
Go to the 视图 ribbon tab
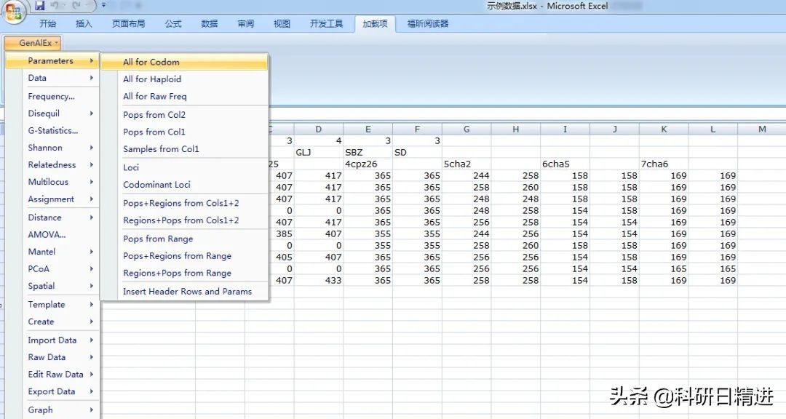[282, 23]
